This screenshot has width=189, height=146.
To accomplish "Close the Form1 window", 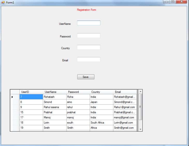I will (x=182, y=2).
